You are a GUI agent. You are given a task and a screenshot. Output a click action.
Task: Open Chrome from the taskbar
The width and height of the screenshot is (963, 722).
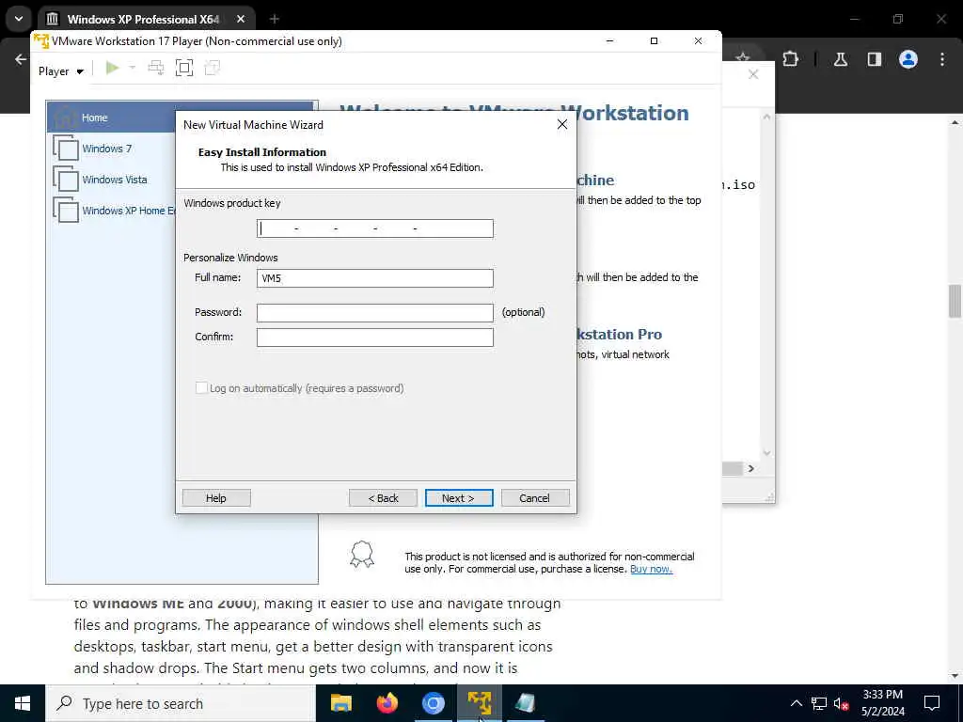433,703
